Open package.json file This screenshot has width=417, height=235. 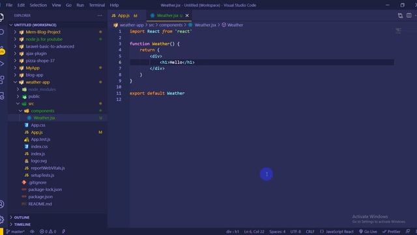[40, 196]
